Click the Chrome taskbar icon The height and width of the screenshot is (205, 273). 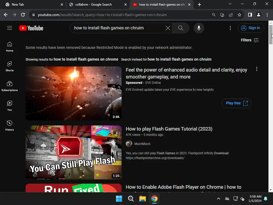coord(154,199)
